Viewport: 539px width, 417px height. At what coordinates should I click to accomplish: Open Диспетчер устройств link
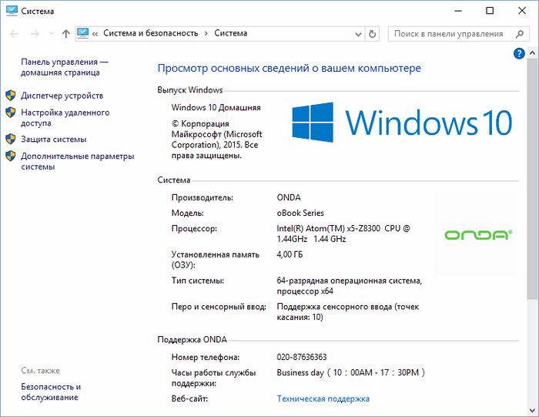62,96
